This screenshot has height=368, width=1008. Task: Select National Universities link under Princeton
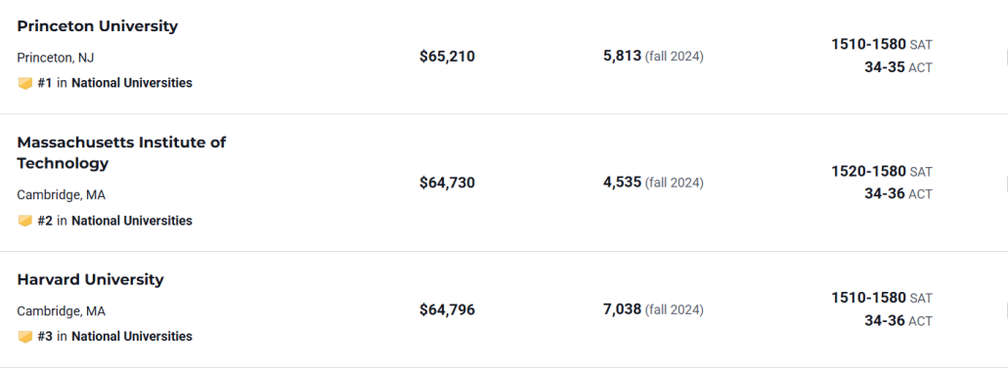[x=132, y=83]
